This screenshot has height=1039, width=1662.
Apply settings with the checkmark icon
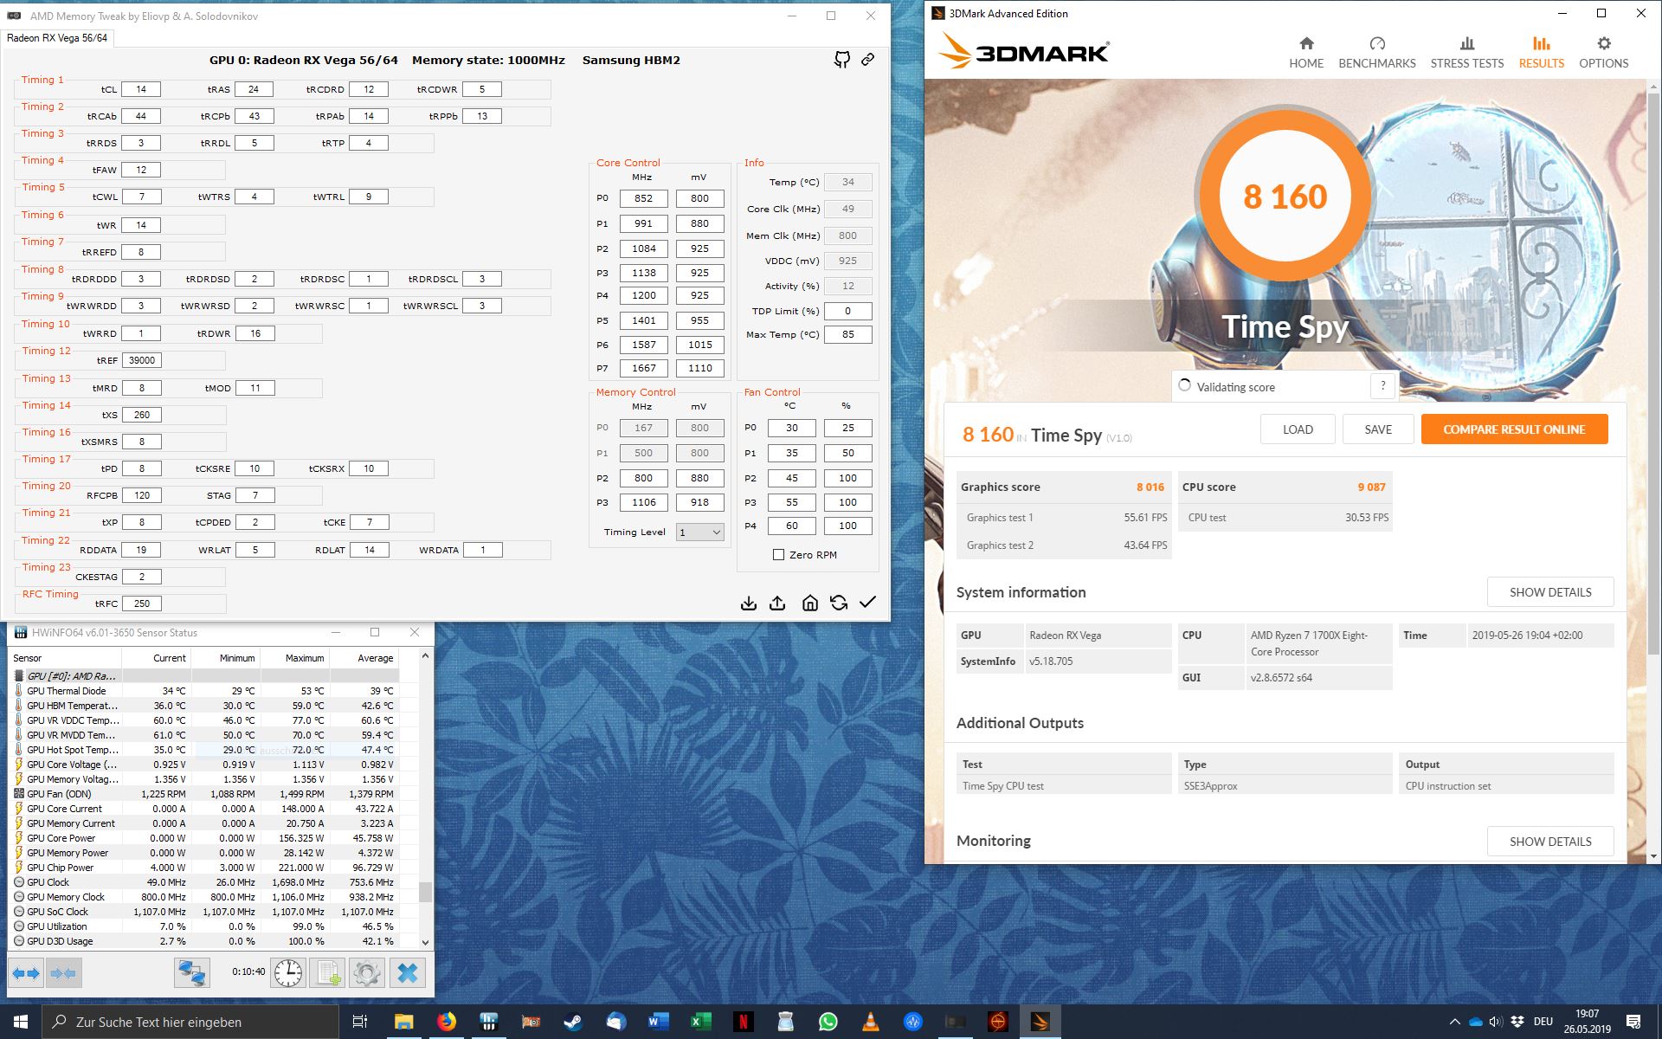[x=867, y=603]
